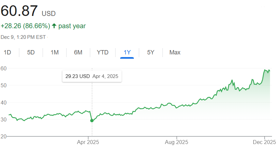This screenshot has height=146, width=277.
Task: Click the 29.23 USD tooltip value
Action: click(x=78, y=76)
